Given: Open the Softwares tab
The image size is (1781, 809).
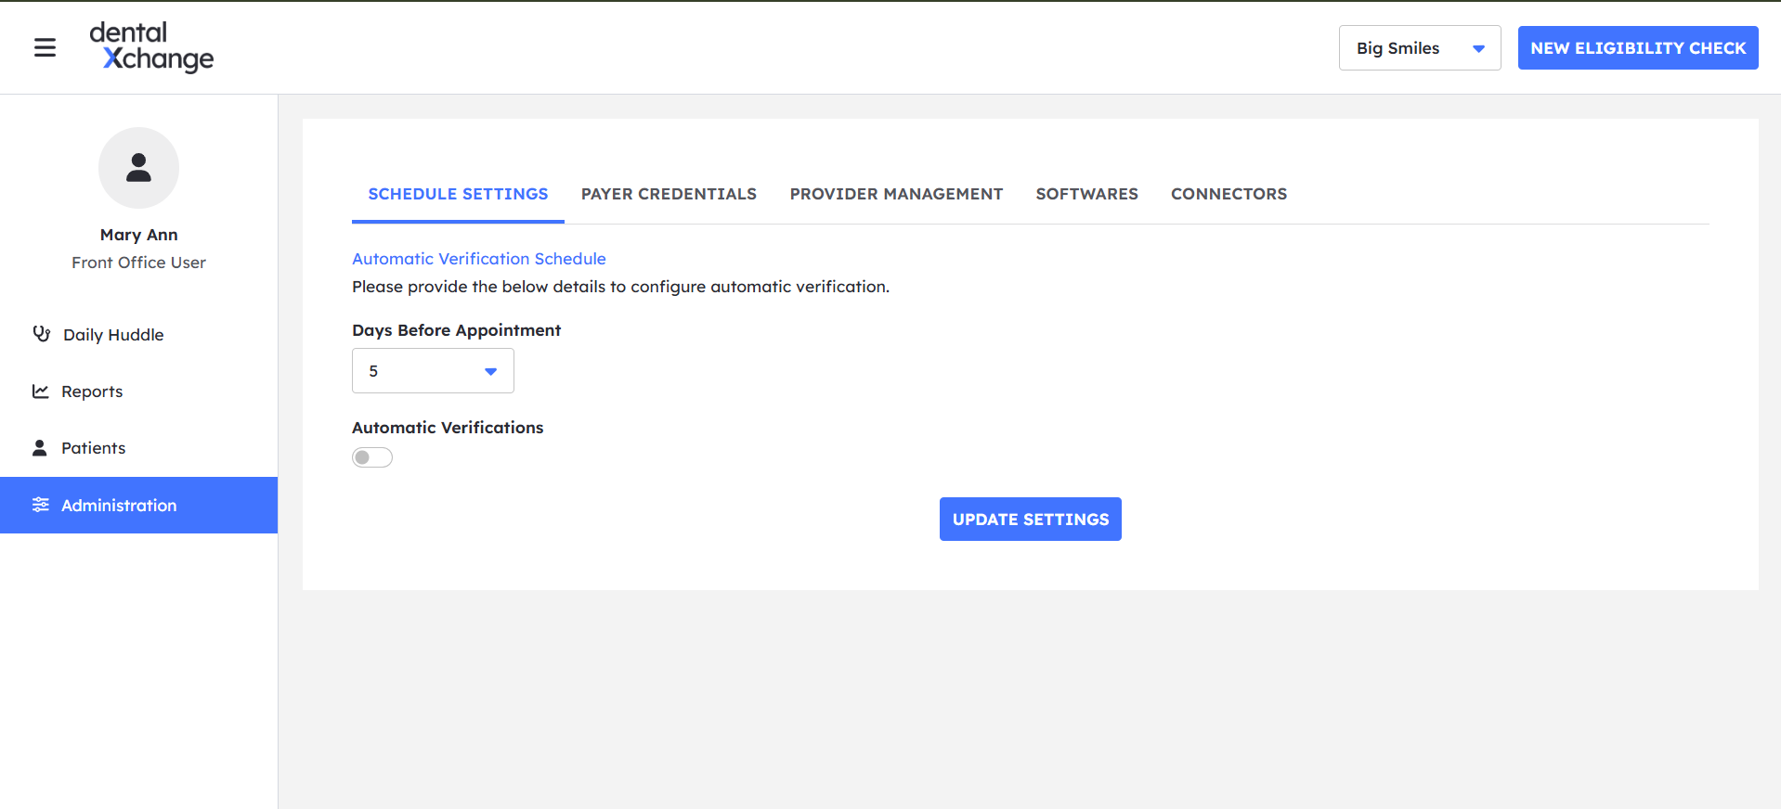Looking at the screenshot, I should [x=1086, y=194].
